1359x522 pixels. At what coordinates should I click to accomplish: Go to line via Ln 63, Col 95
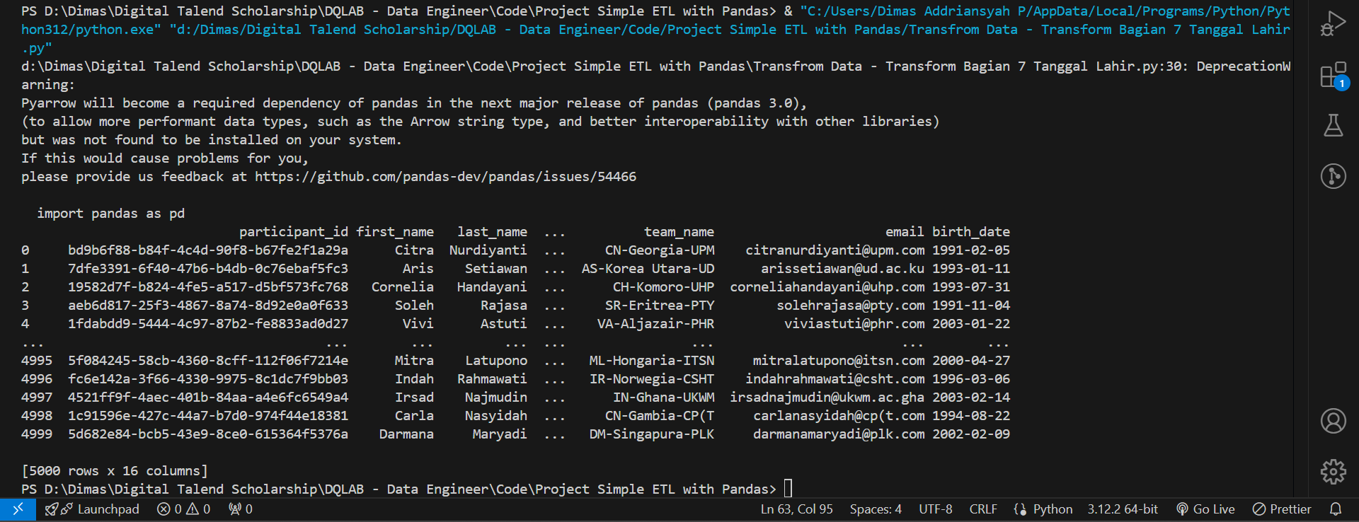tap(796, 509)
